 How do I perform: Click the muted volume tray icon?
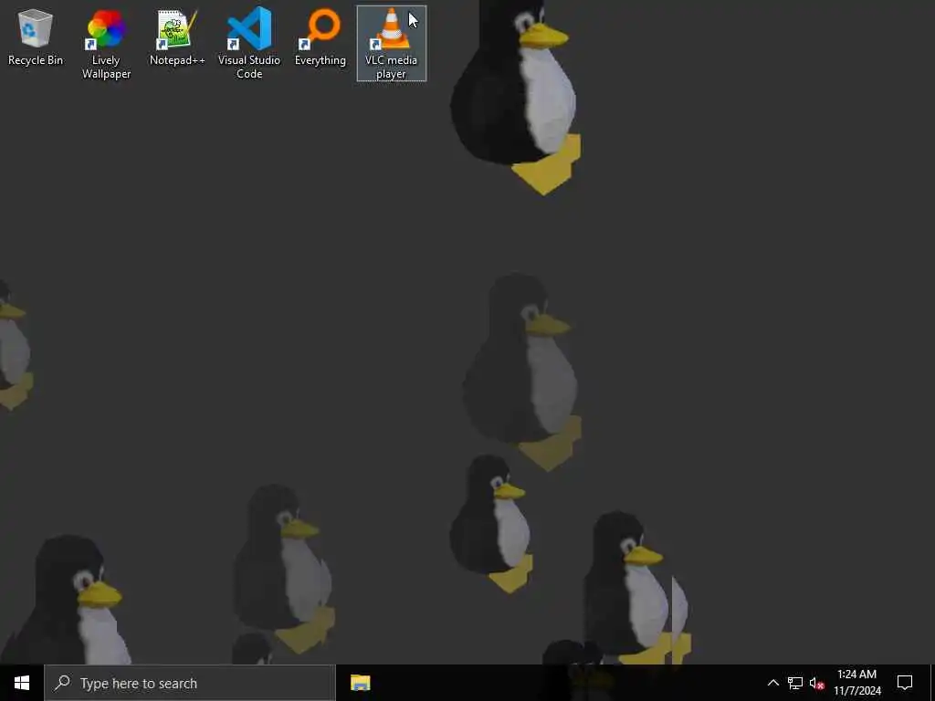(x=817, y=683)
